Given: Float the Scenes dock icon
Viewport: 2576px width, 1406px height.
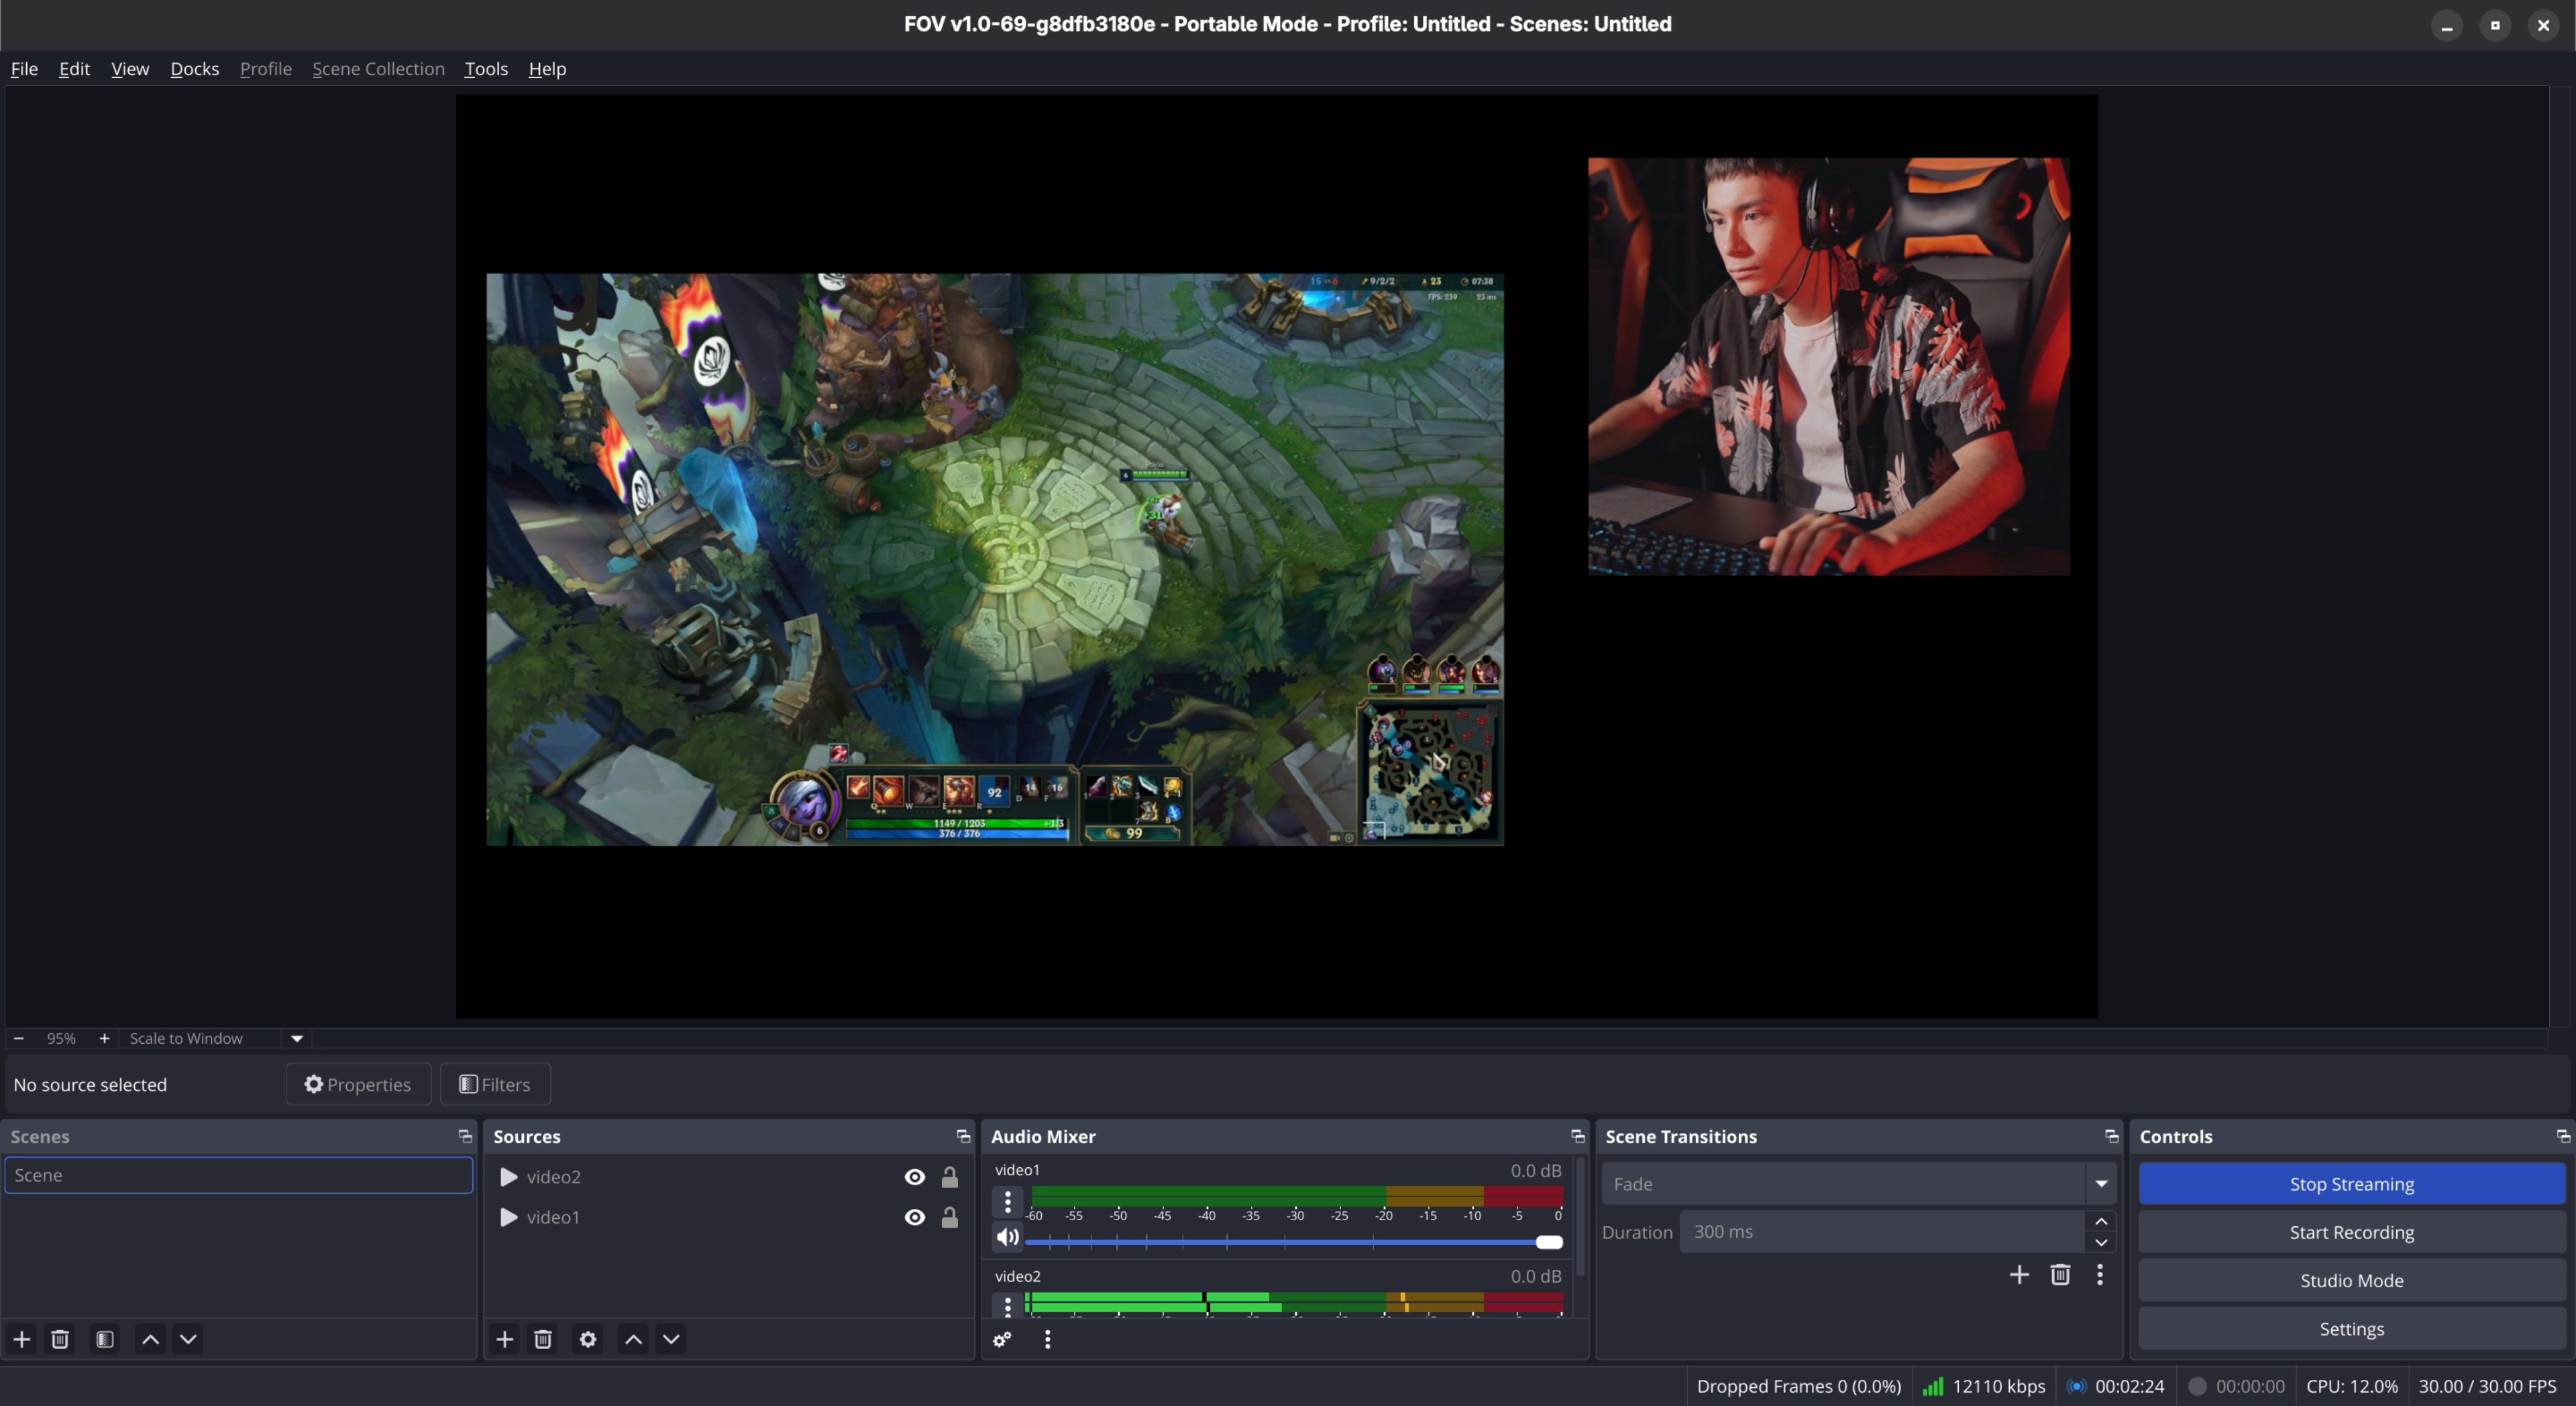Looking at the screenshot, I should coord(465,1136).
